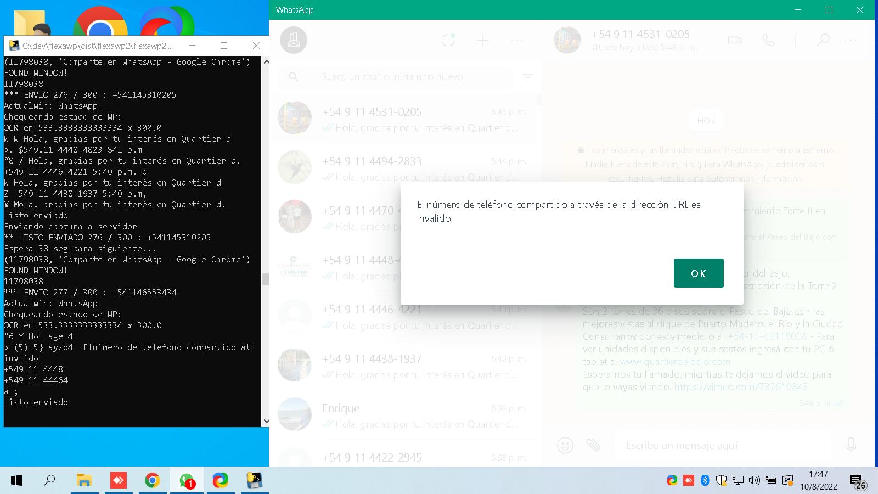Screen dimensions: 878x494
Task: Open Windows Security tray icon
Action: pyautogui.click(x=721, y=481)
